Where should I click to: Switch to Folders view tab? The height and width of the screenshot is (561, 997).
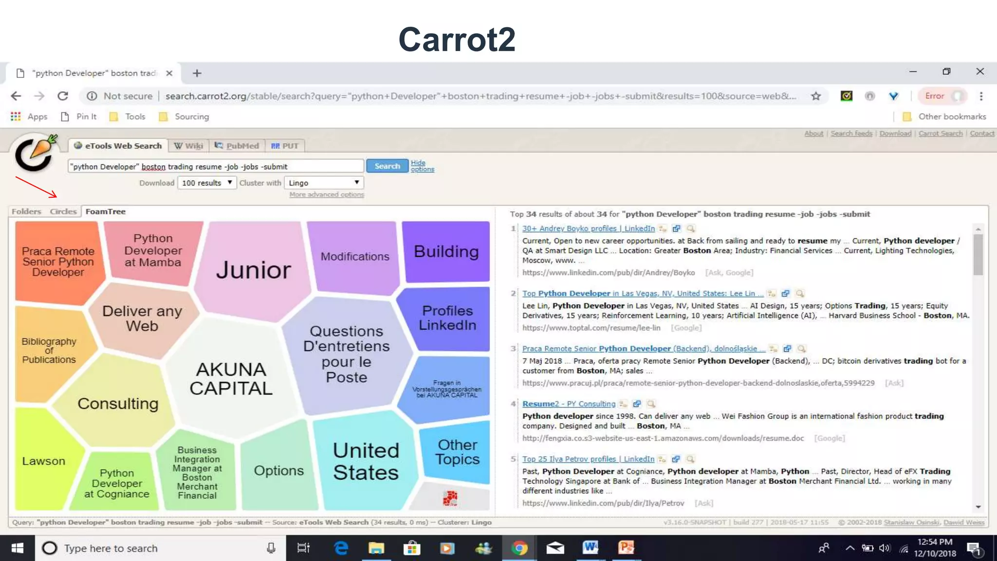(26, 211)
